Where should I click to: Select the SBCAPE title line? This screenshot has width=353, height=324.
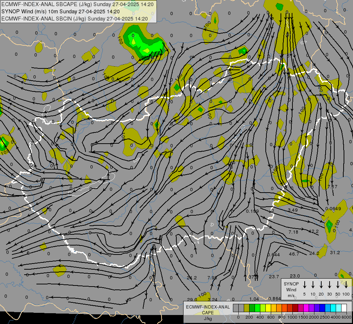pos(78,4)
